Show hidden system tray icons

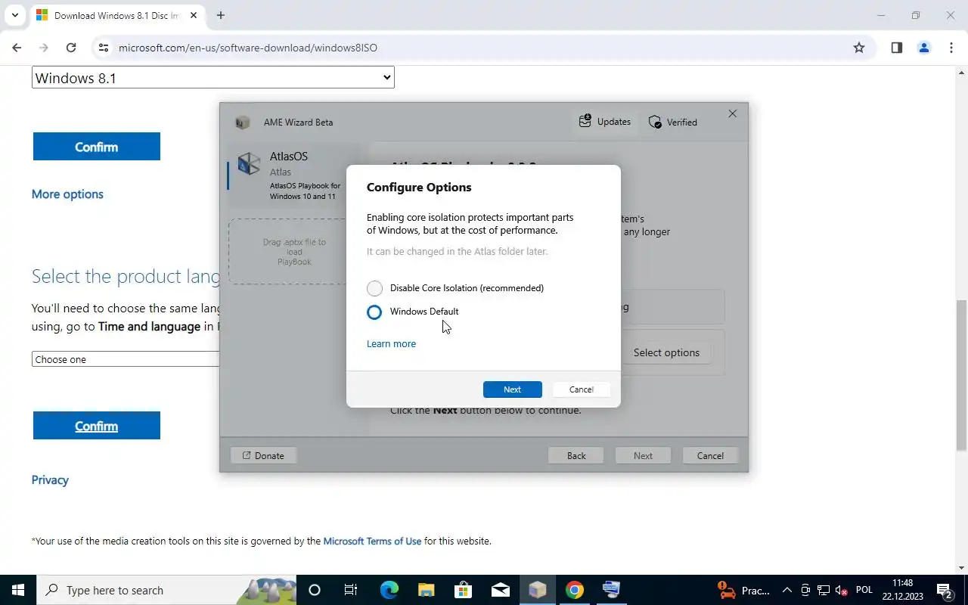point(786,590)
